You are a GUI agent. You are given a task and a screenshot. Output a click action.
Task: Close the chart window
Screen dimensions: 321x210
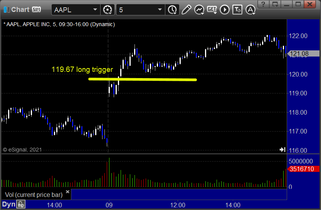(310, 4)
